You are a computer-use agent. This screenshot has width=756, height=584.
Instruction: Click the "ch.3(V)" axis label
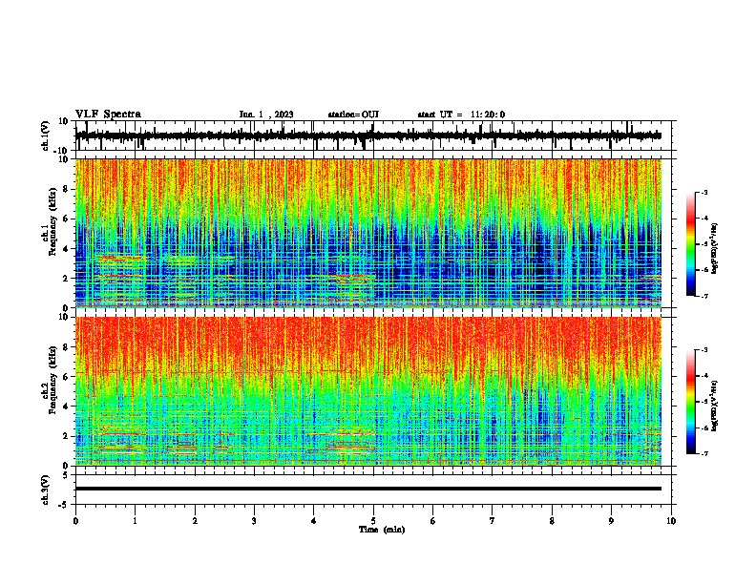[x=46, y=490]
